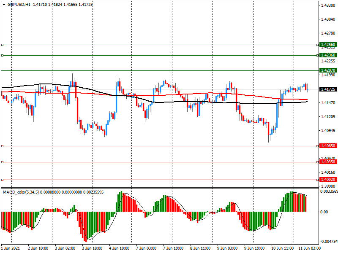
Task: Click left handle of the 1.40350 line
Action: coord(3,162)
